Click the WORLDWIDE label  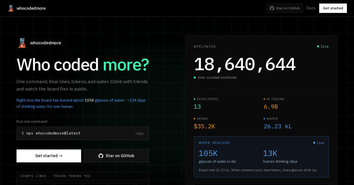coord(205,46)
